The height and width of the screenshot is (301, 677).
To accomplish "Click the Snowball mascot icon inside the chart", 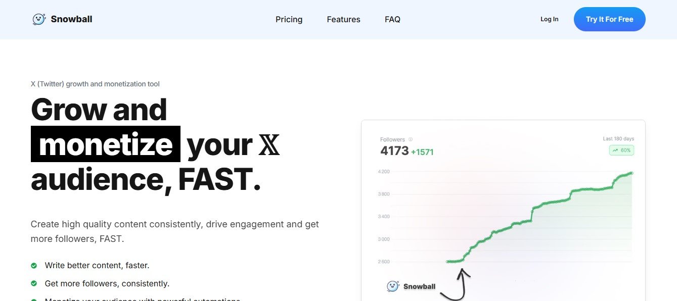I will click(393, 286).
